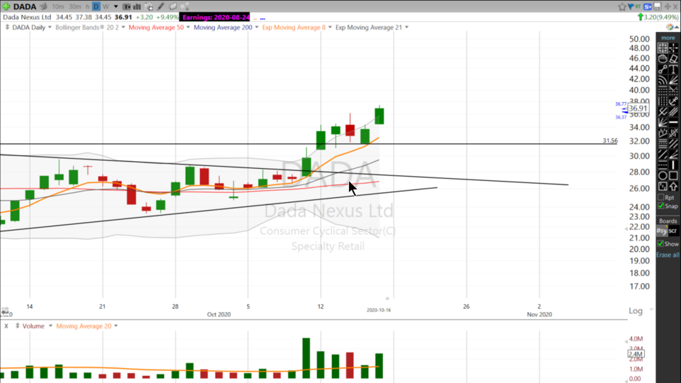Click the green plus add-symbol icon

pyautogui.click(x=6, y=6)
